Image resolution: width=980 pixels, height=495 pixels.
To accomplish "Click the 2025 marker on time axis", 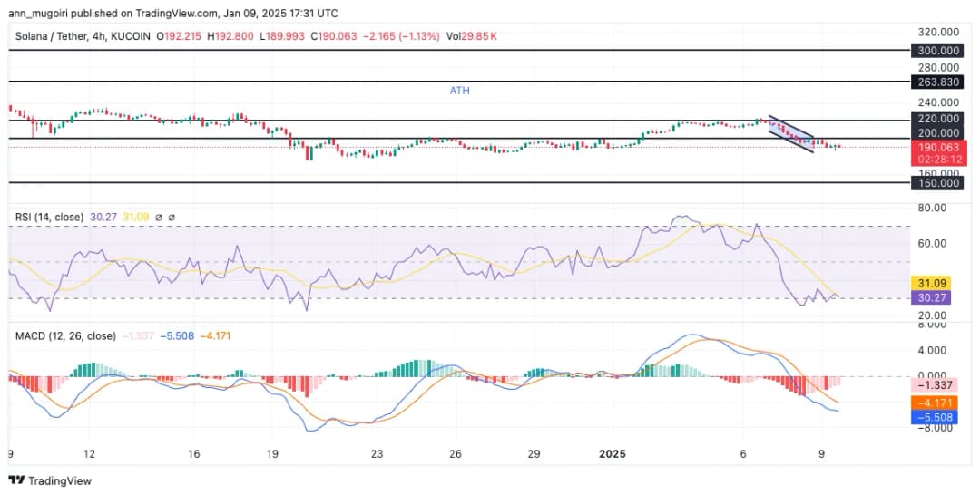I will coord(614,453).
